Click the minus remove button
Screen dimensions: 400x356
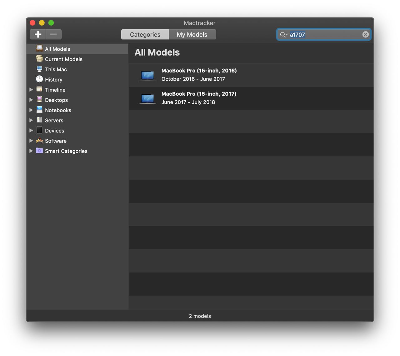[x=54, y=34]
